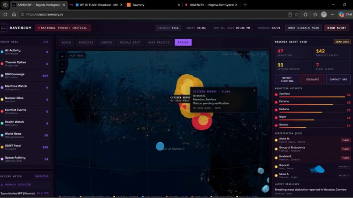353x198 pixels.
Task: Switch to the Africa region tab
Action: pyautogui.click(x=183, y=42)
